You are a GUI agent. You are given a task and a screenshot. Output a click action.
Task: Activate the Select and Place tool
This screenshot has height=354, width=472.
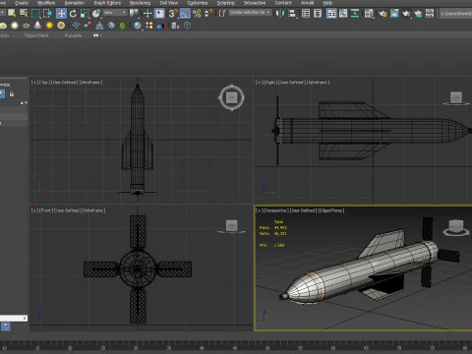point(96,14)
